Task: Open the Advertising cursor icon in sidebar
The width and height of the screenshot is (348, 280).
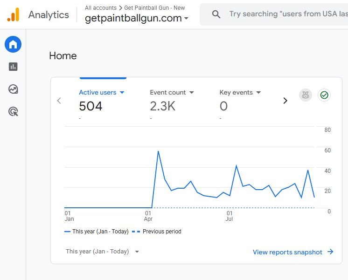Action: [x=14, y=111]
